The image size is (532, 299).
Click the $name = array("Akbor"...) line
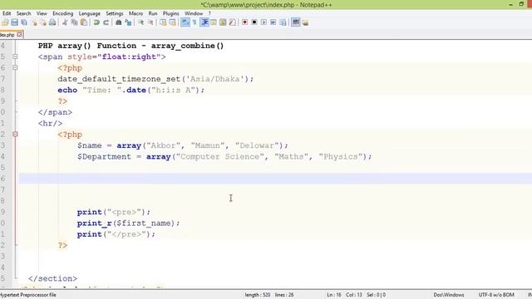(x=183, y=145)
